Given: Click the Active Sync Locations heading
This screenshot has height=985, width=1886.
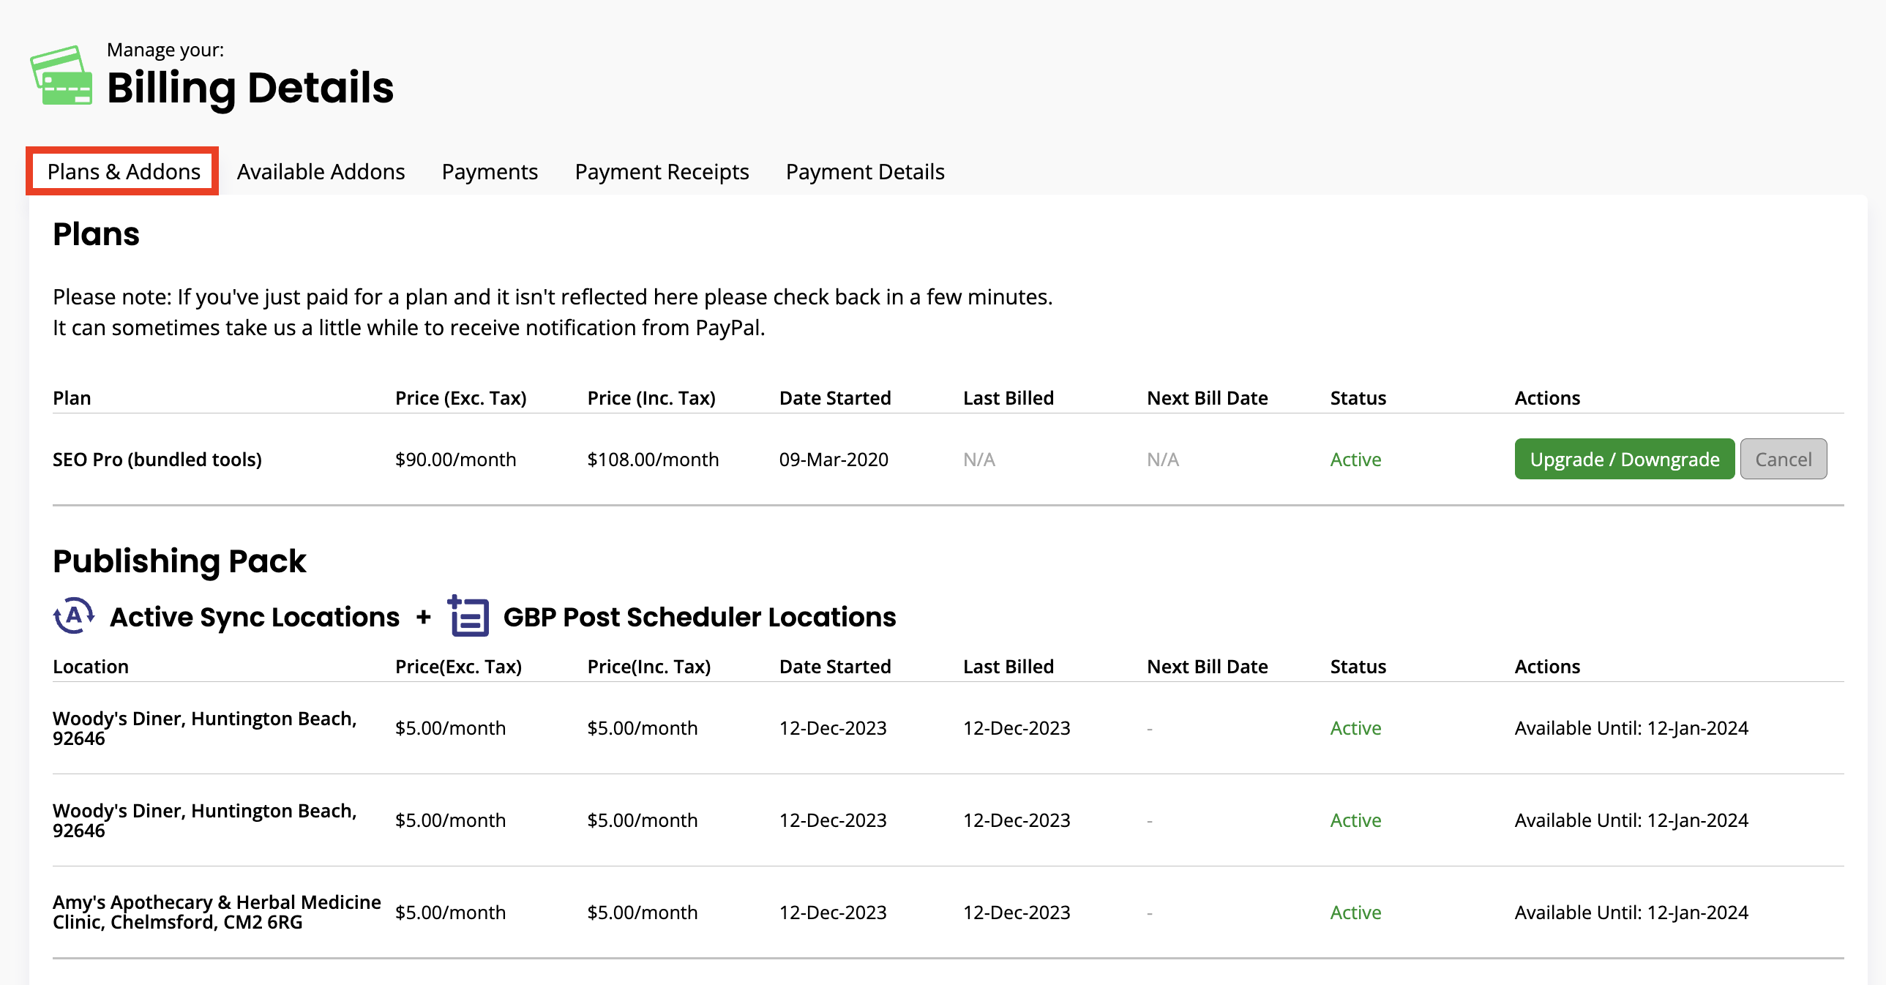Looking at the screenshot, I should (x=255, y=617).
